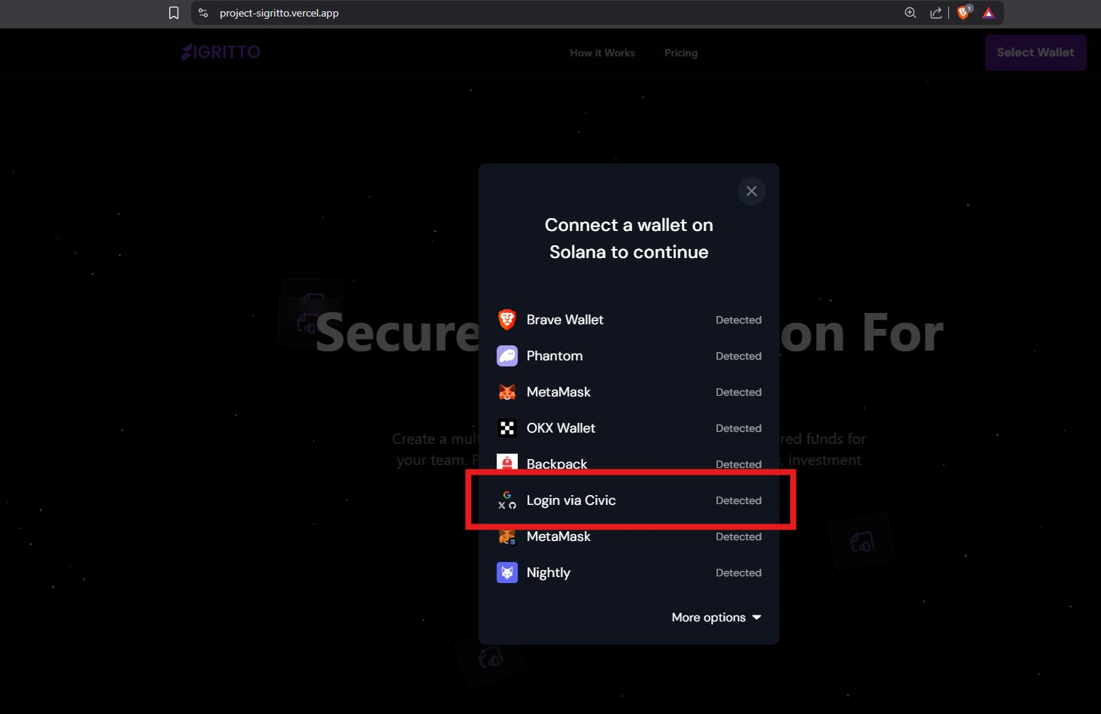The height and width of the screenshot is (714, 1101).
Task: Click Detected label beside Nightly
Action: coord(738,573)
